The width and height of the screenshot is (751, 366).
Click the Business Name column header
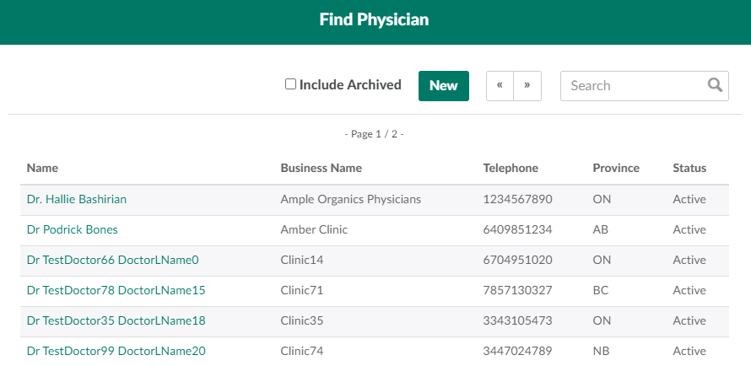pyautogui.click(x=321, y=168)
